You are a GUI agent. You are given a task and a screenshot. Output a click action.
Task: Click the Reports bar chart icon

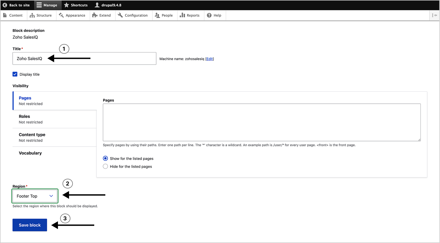pyautogui.click(x=182, y=15)
